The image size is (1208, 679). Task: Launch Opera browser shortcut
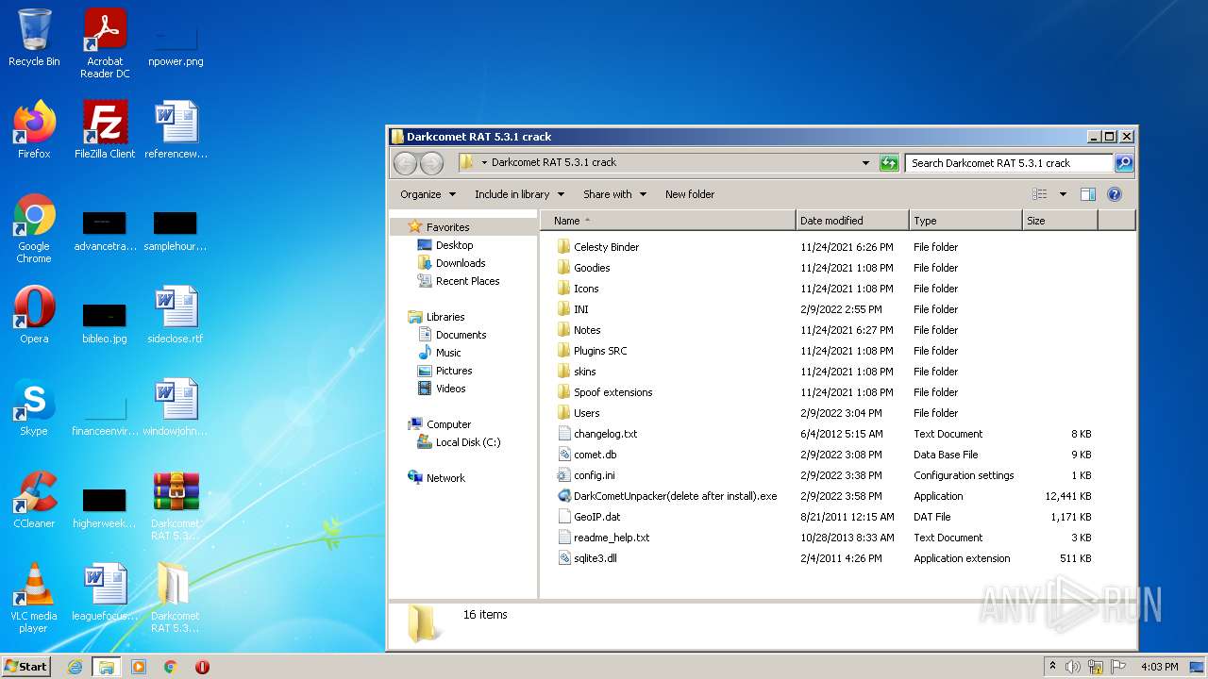click(34, 314)
